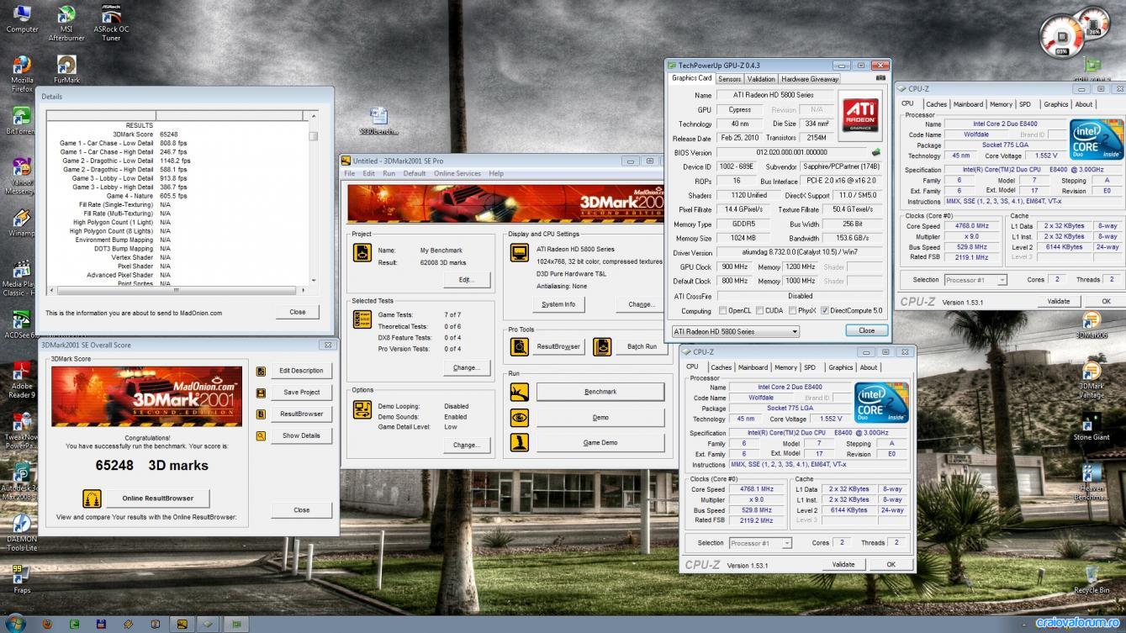Click Change... under Selected Tests
1126x633 pixels.
click(x=467, y=367)
